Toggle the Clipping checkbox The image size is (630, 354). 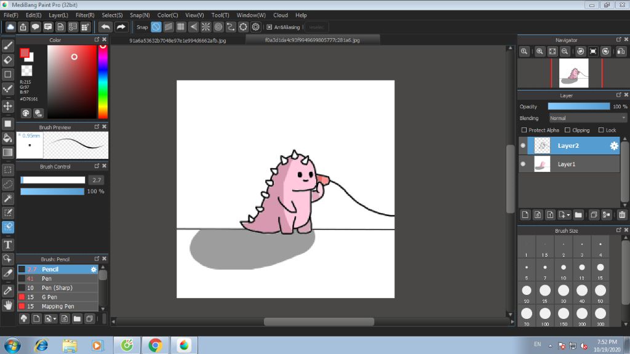[567, 131]
